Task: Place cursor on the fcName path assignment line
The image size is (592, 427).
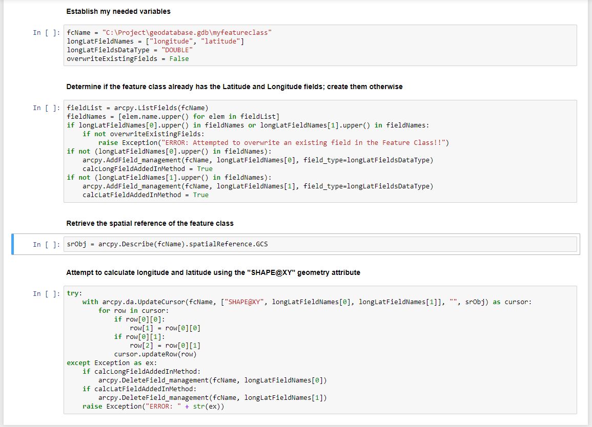Action: click(169, 33)
